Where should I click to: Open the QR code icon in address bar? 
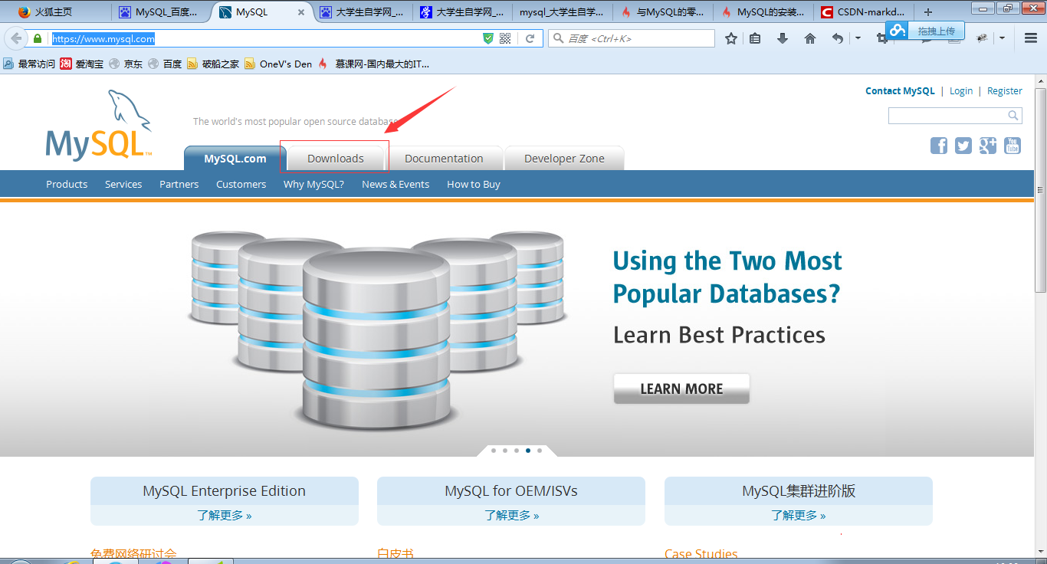coord(505,38)
